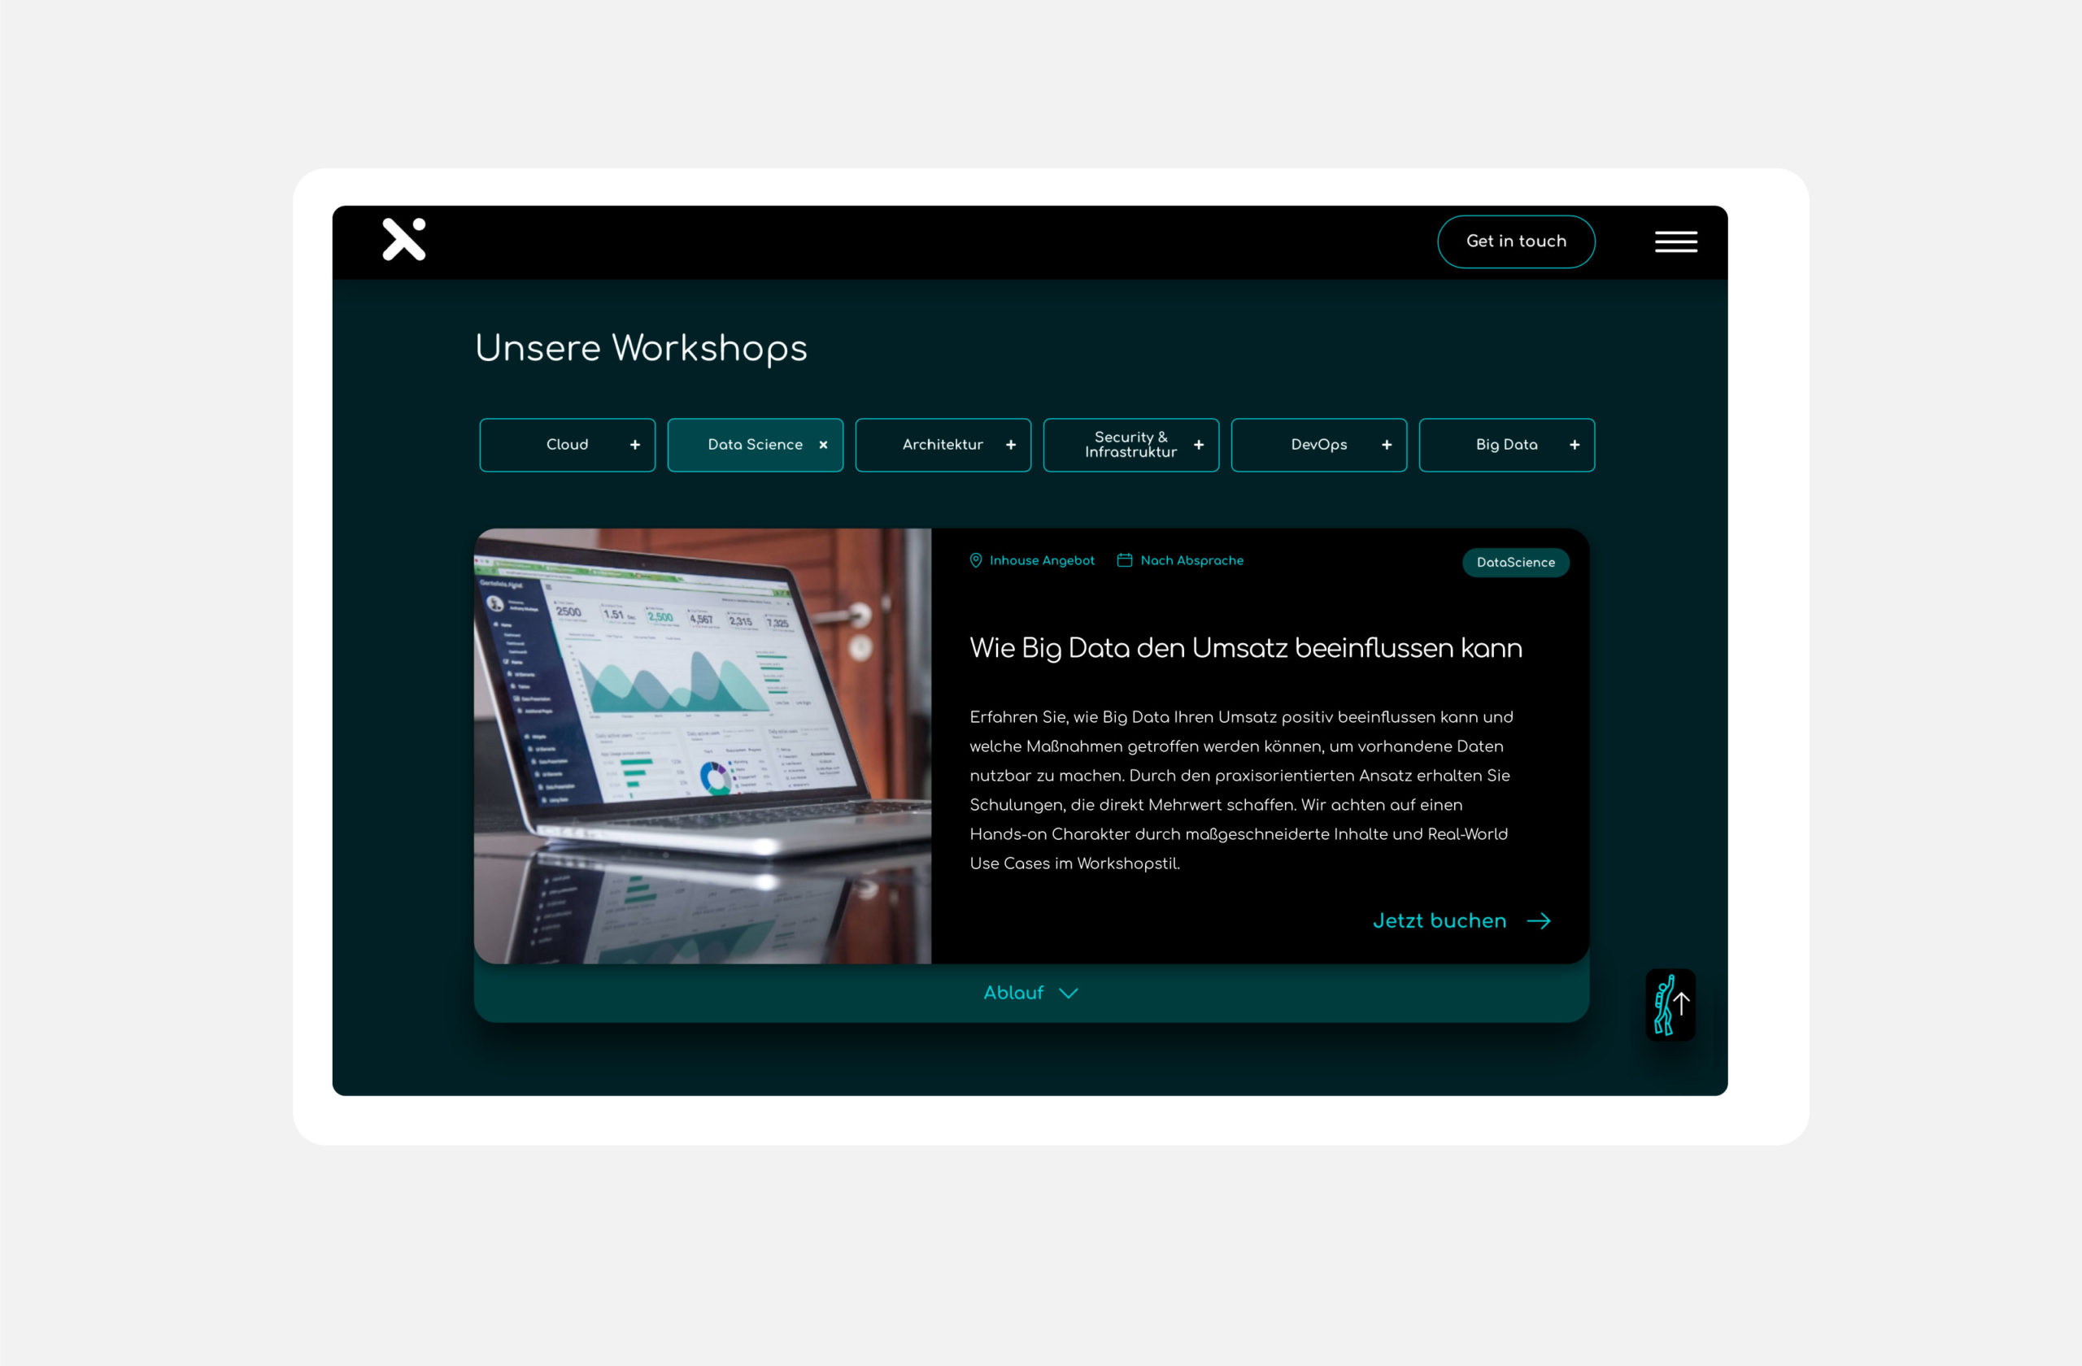2082x1366 pixels.
Task: Click Security & Infrastruktur filter
Action: pos(1131,444)
